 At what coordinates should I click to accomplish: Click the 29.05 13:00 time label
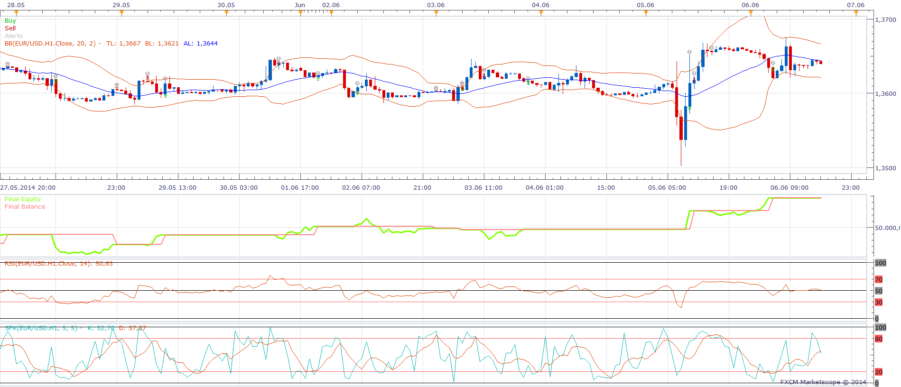point(177,187)
